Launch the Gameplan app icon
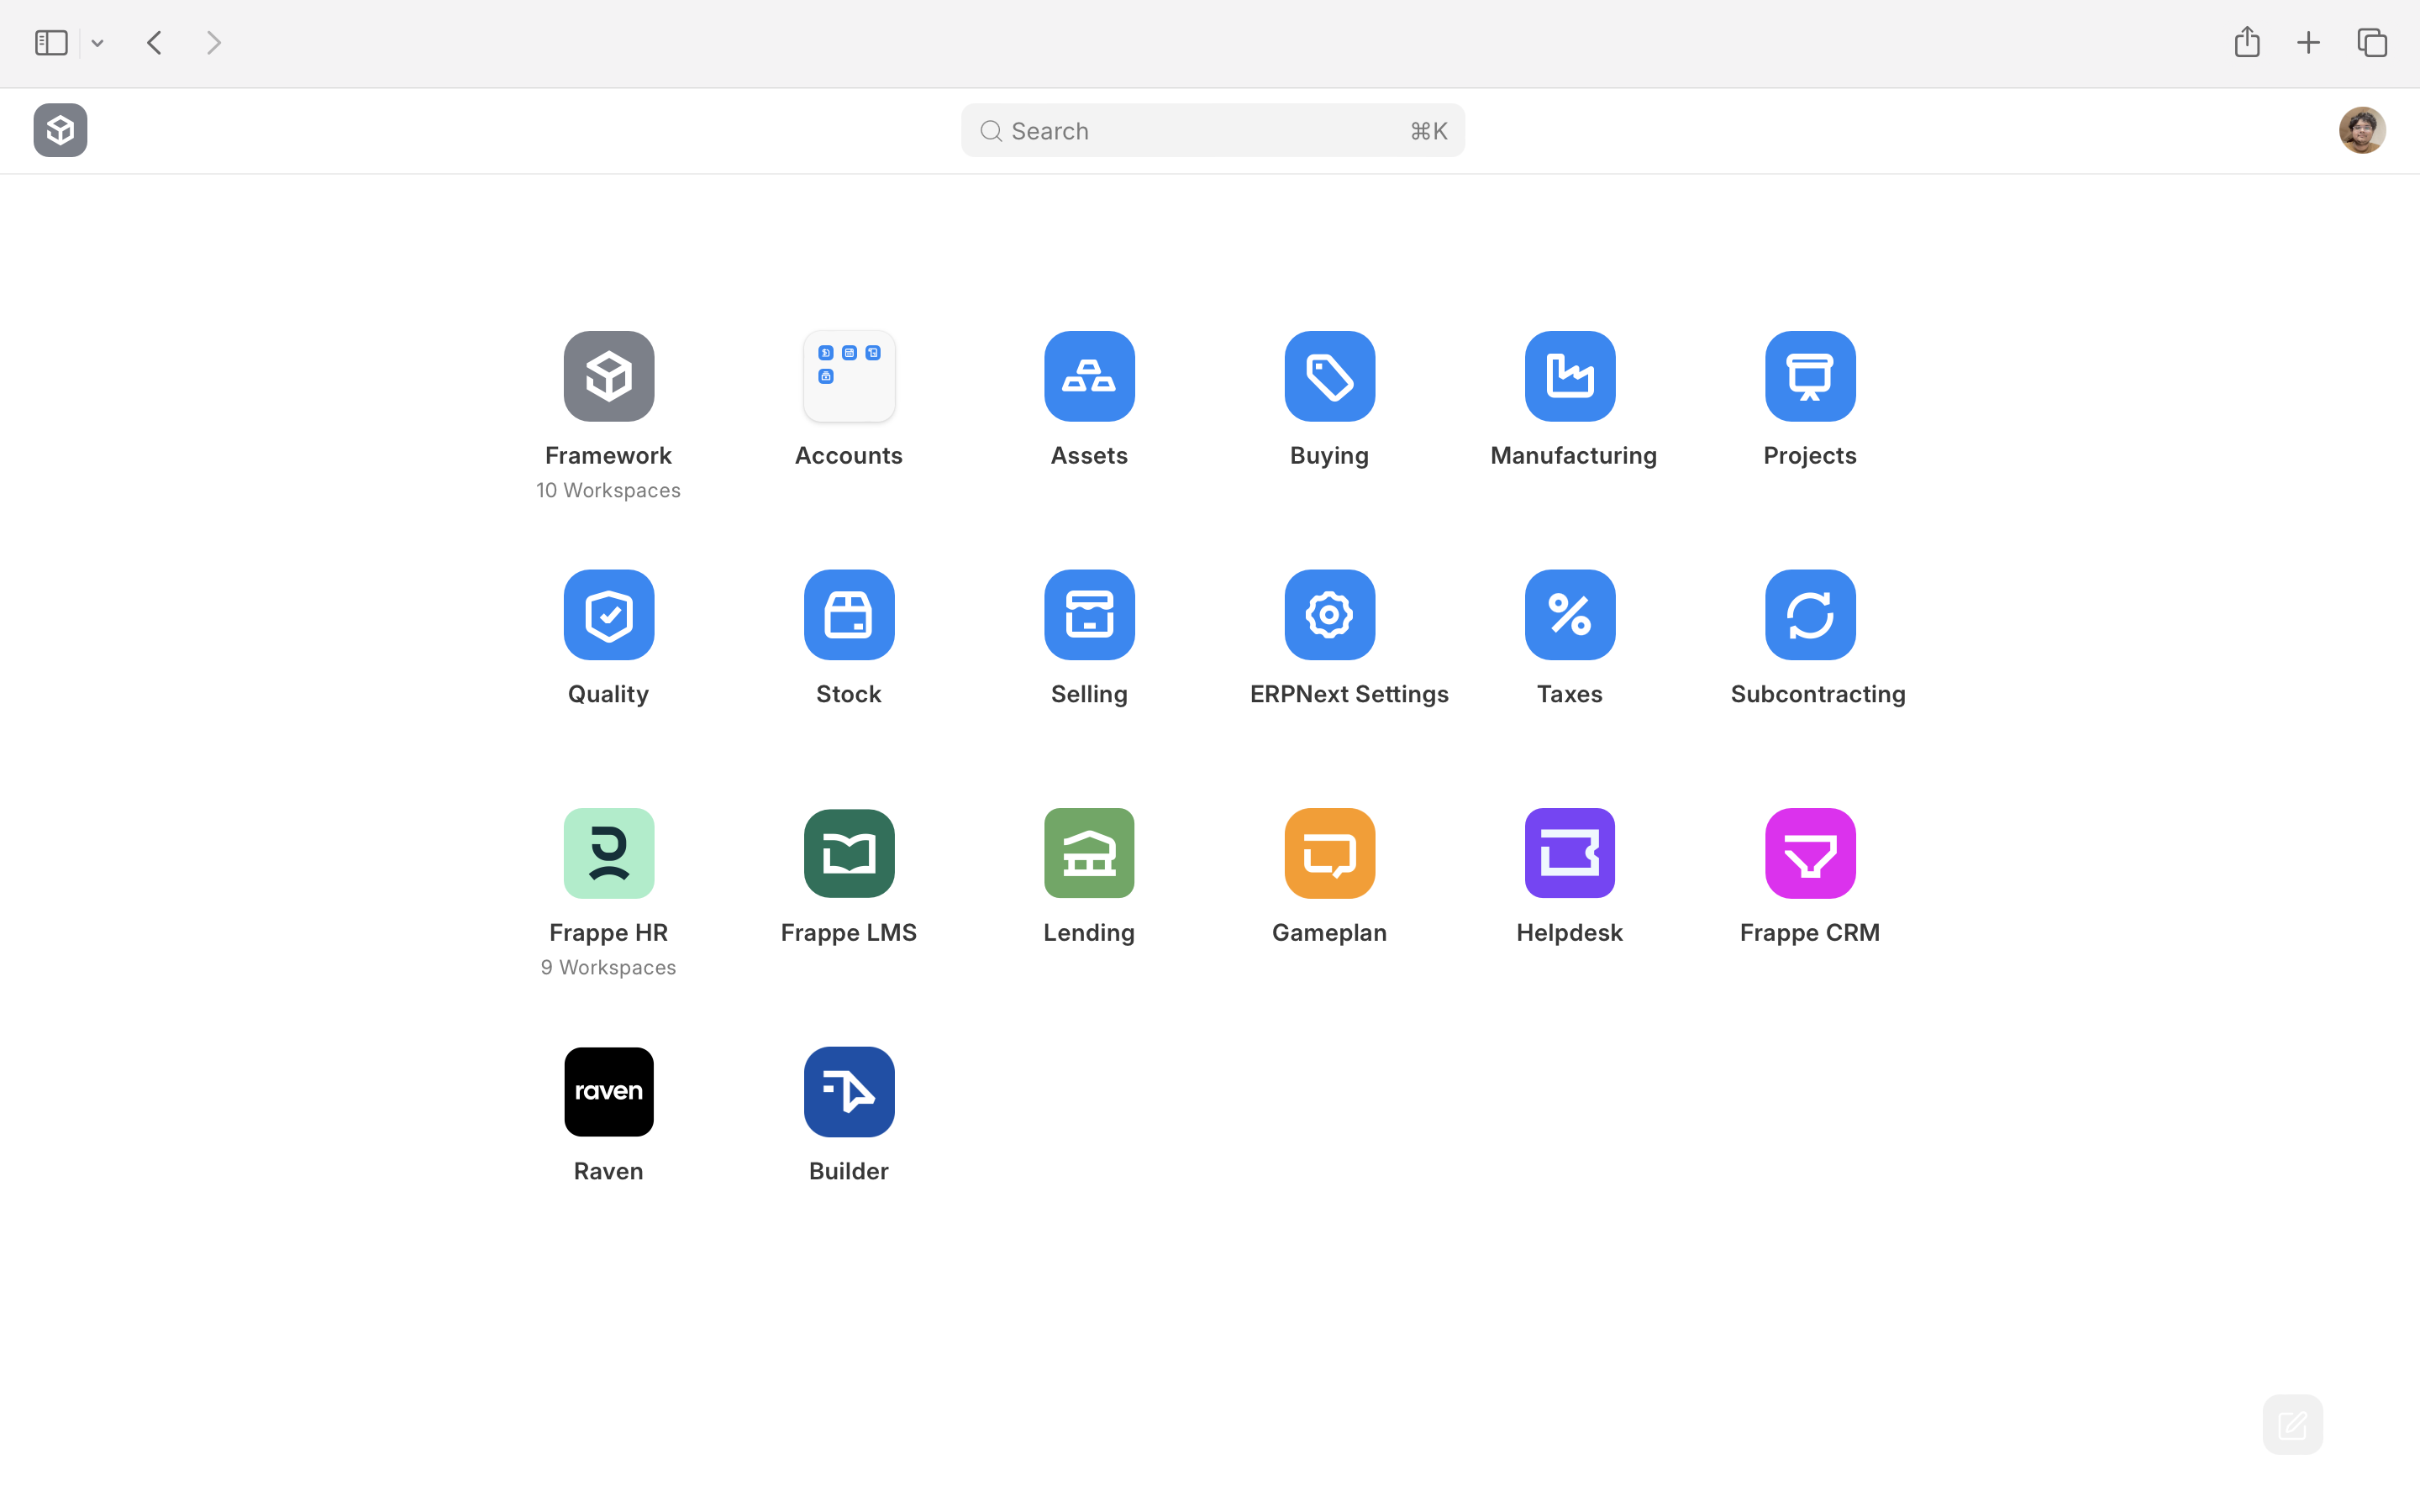Screen dimensions: 2420x1512 click(x=1329, y=853)
